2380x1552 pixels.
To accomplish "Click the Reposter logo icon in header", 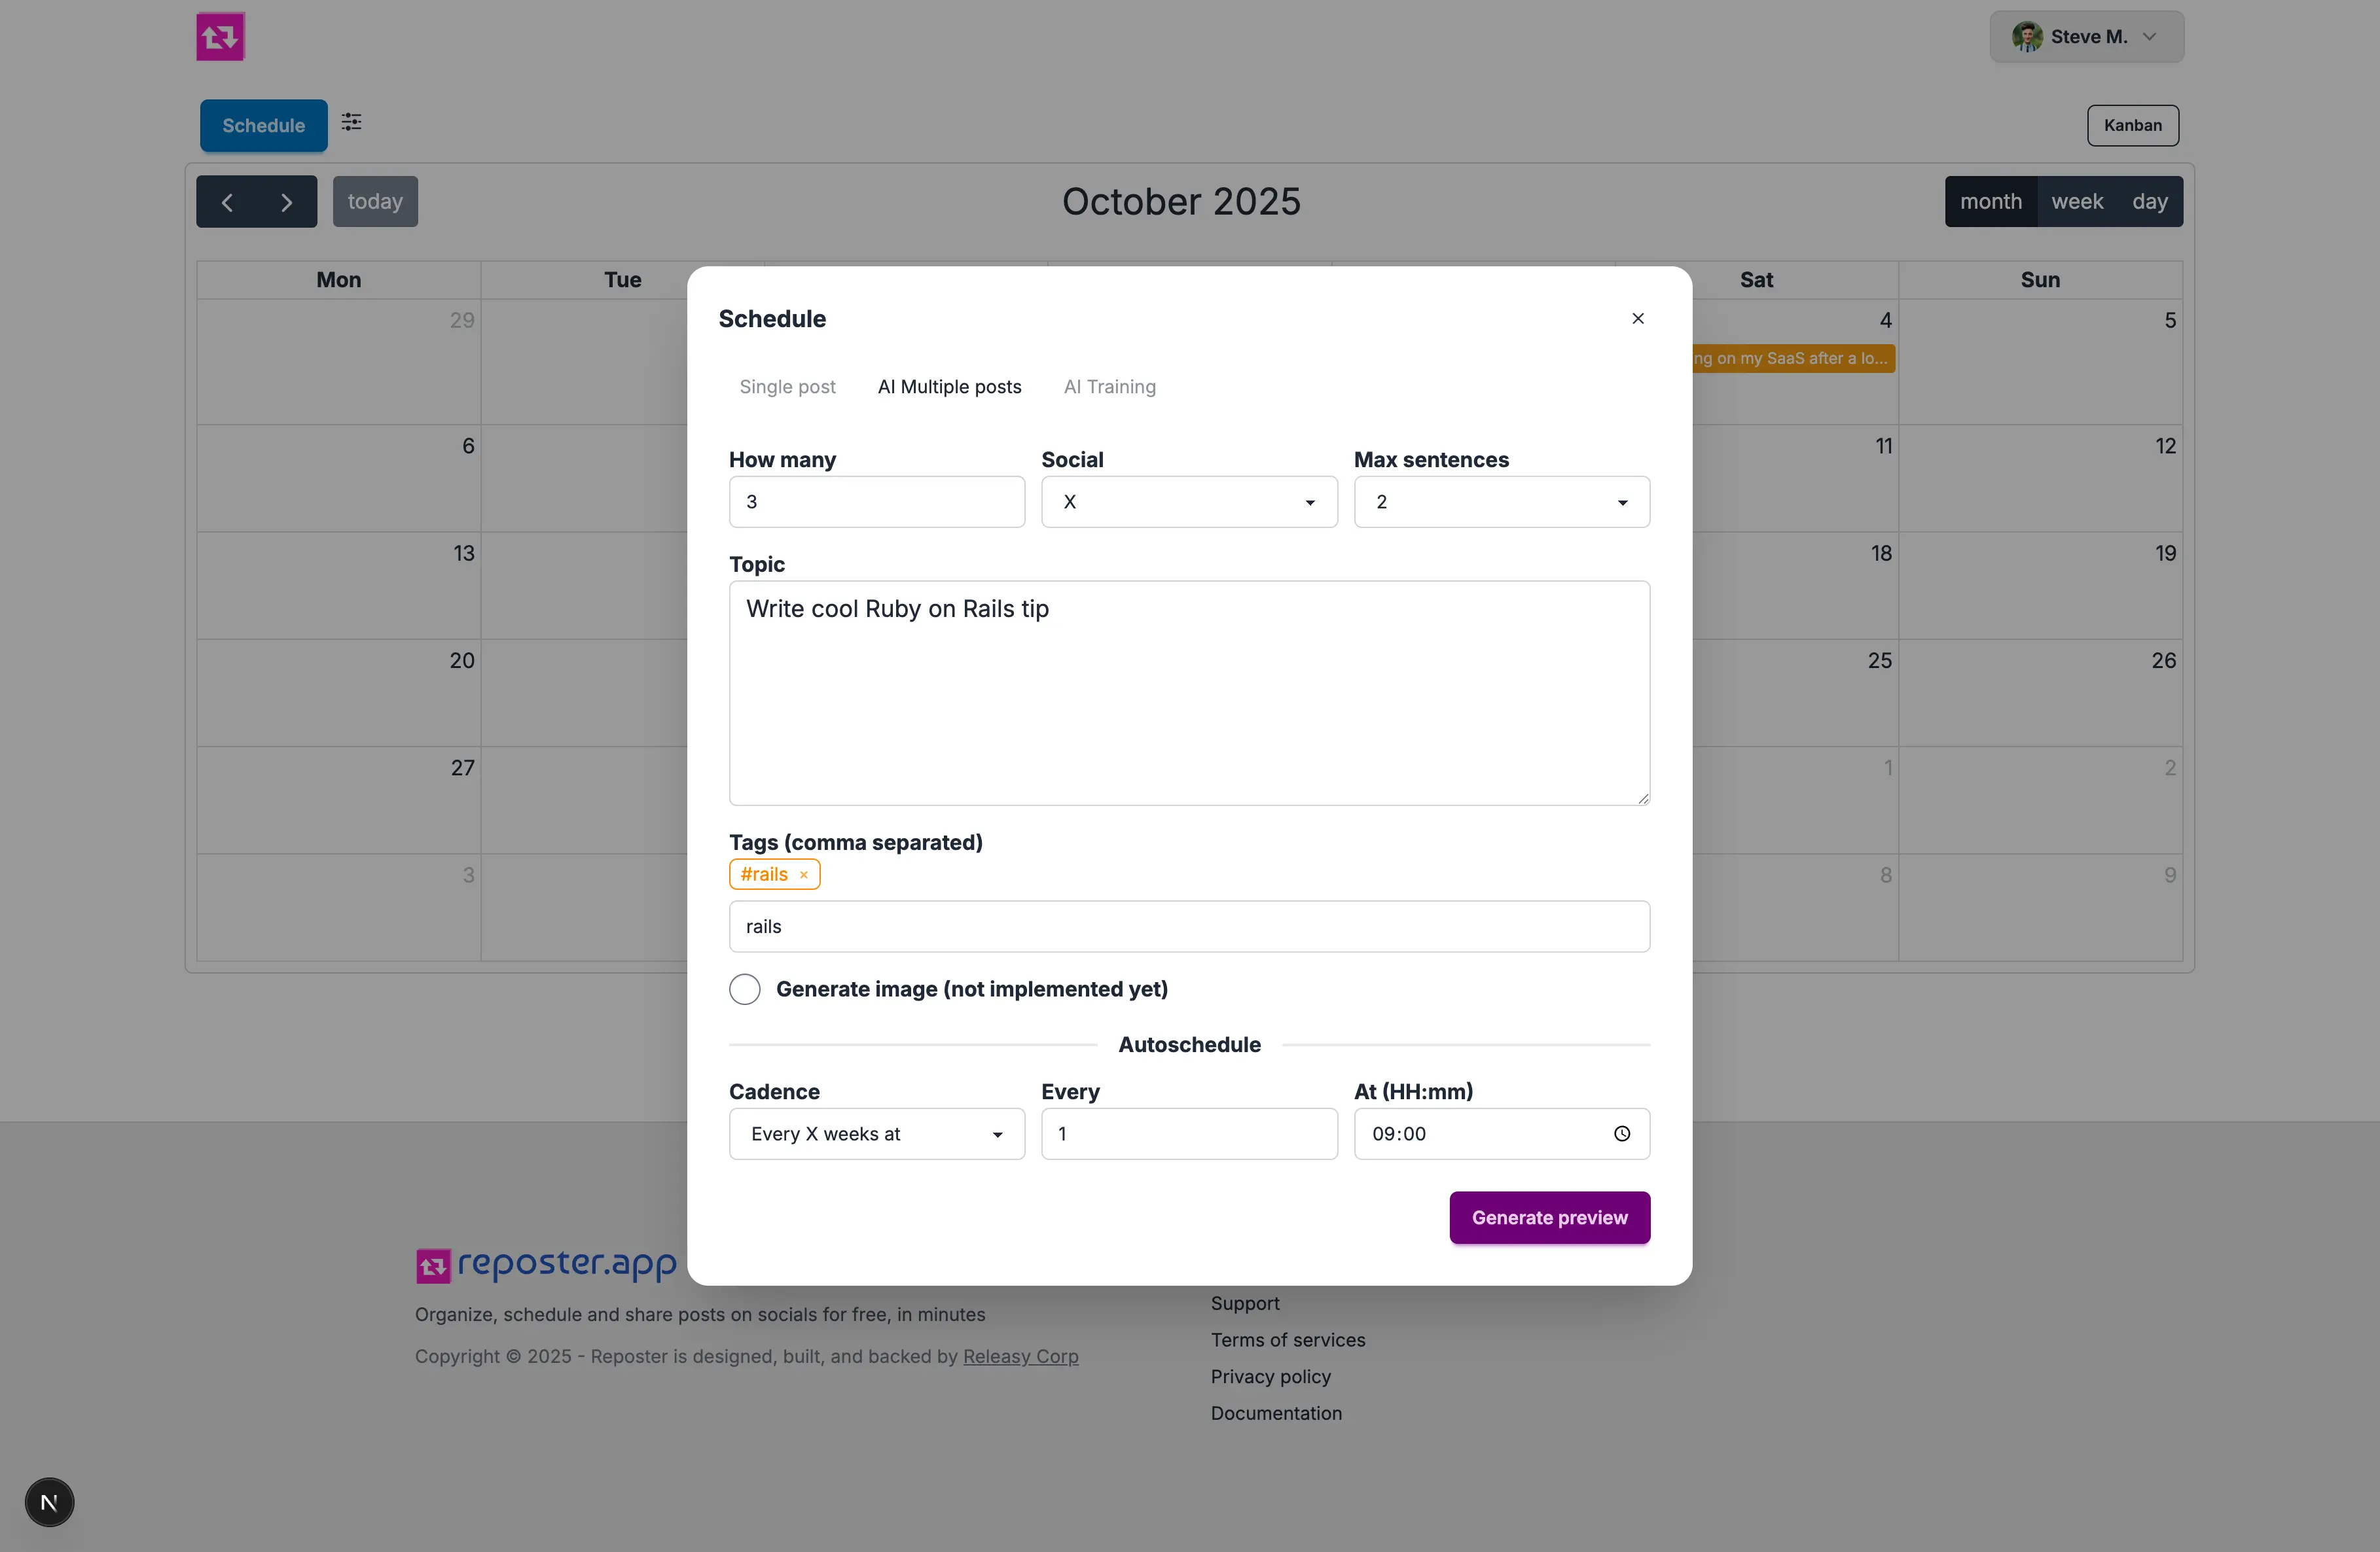I will [x=220, y=37].
